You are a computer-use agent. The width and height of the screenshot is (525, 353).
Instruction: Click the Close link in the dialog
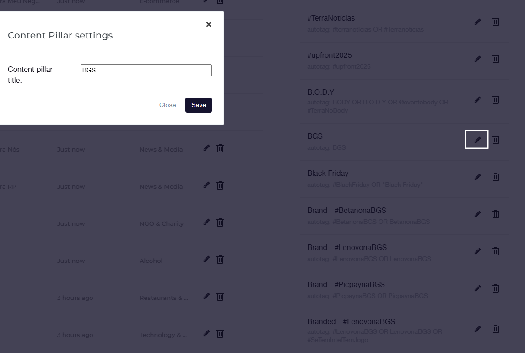pyautogui.click(x=168, y=105)
